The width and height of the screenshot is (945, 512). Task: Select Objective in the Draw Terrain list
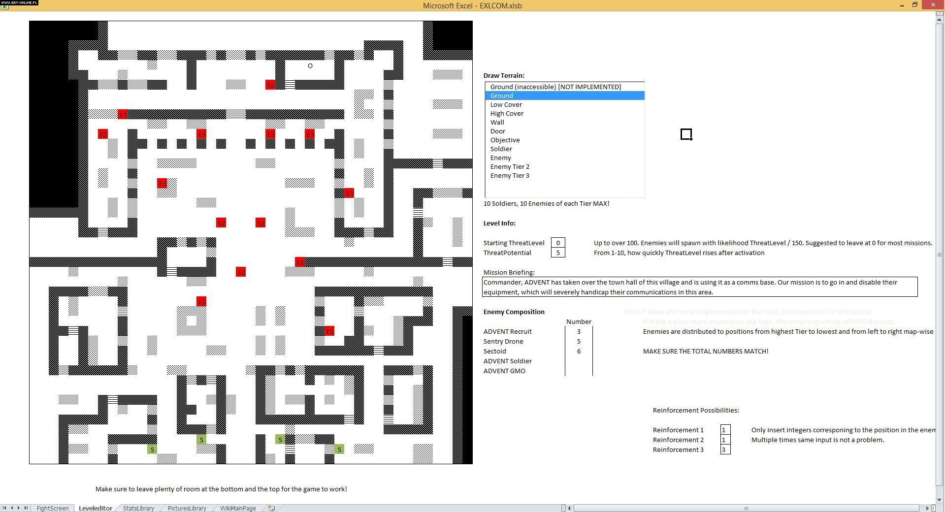click(505, 140)
